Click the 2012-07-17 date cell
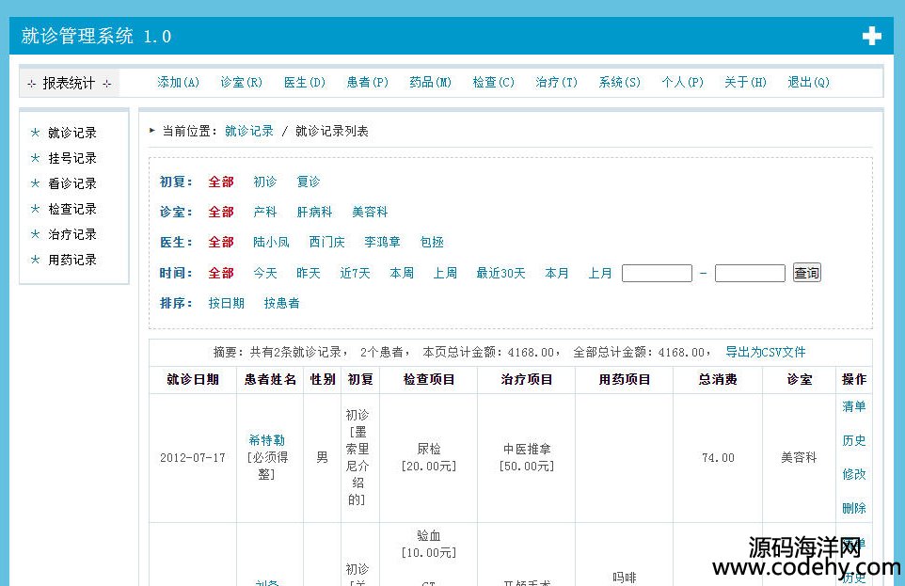 point(193,458)
